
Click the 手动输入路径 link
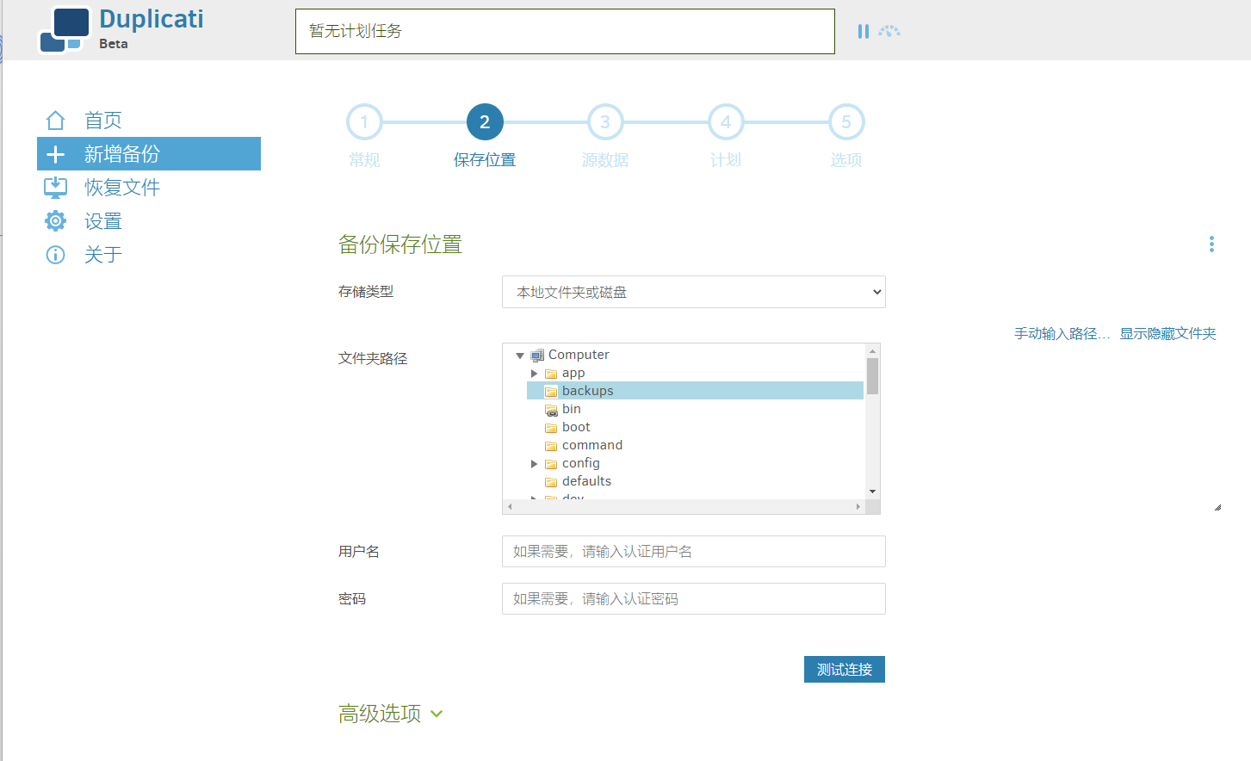tap(1061, 334)
